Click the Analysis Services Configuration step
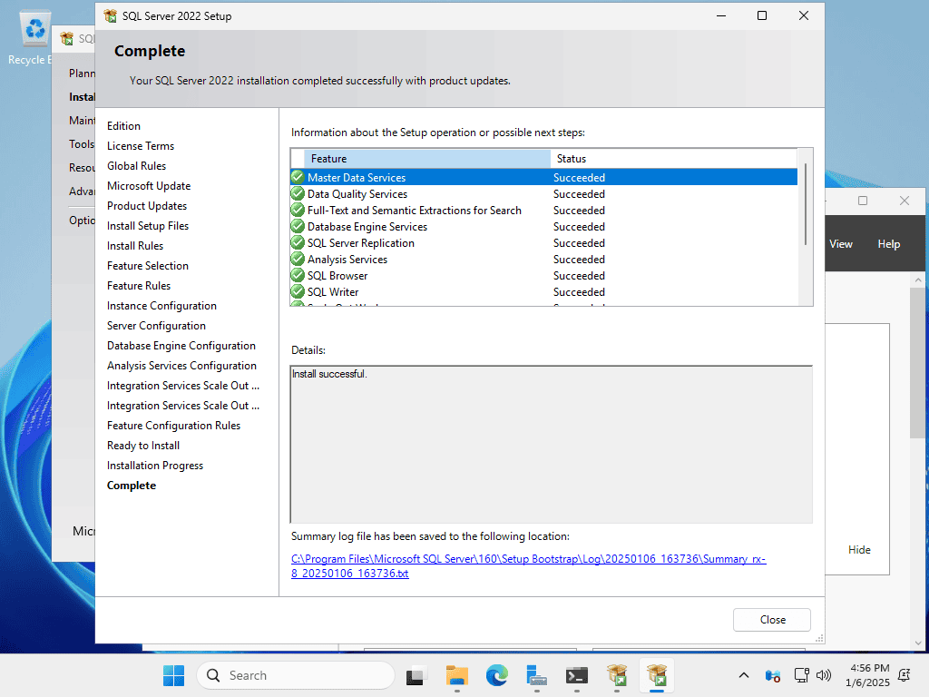This screenshot has height=697, width=929. [x=181, y=366]
